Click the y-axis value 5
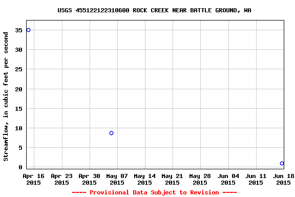This screenshot has width=295, height=197. 20,148
